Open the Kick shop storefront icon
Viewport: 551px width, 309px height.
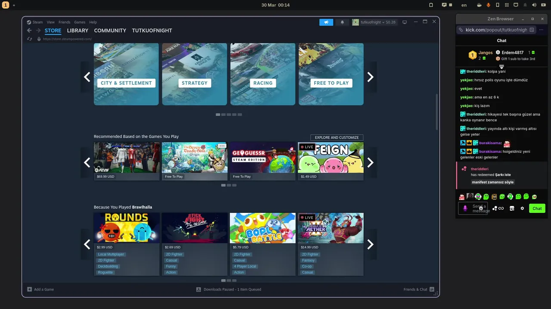(x=512, y=209)
